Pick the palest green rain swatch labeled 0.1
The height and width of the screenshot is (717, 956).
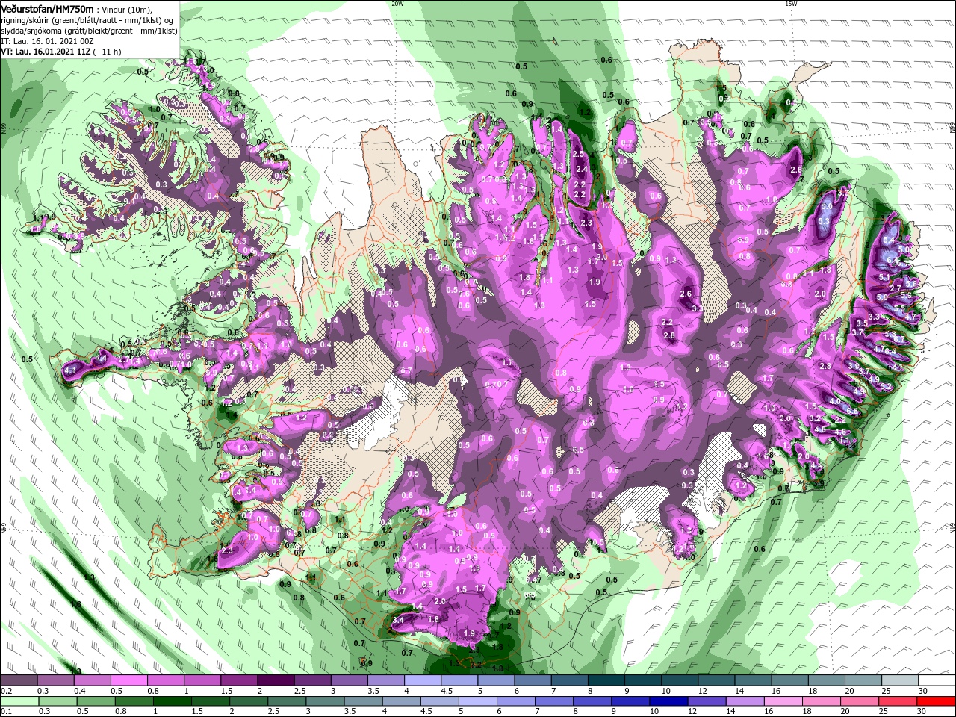pos(19,701)
